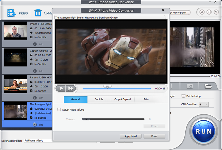The height and width of the screenshot is (150, 222).
Task: Click the video clip icon of Panasonic GH4 item
Action: [x=31, y=82]
